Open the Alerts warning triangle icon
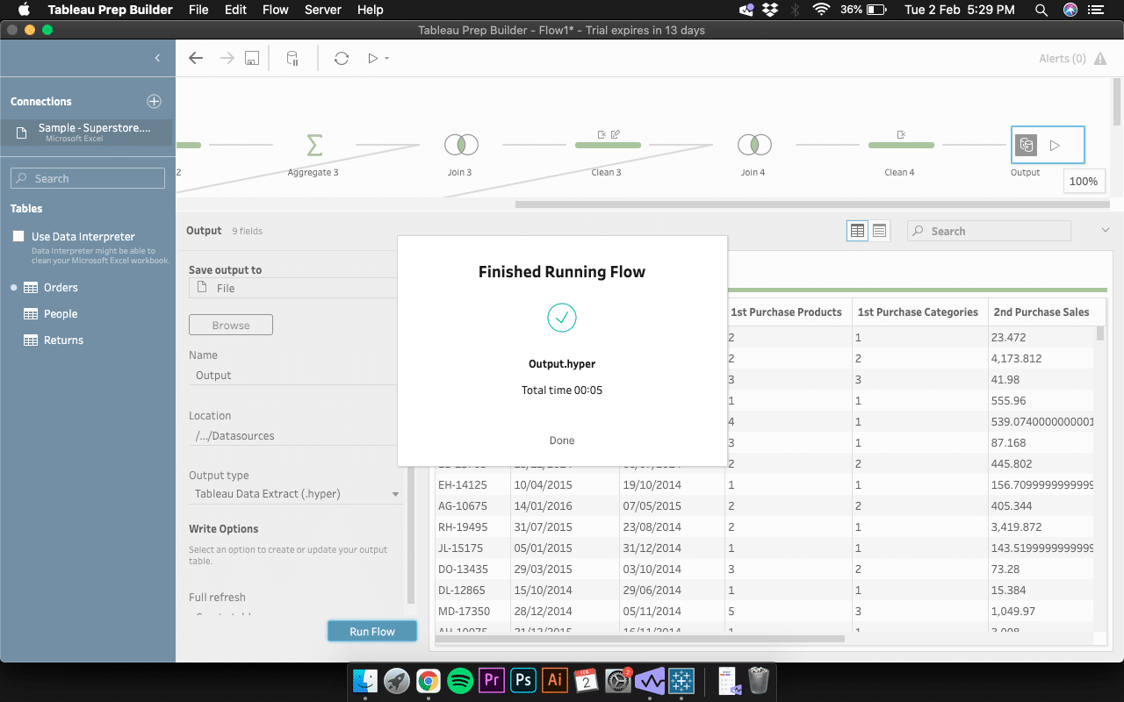 tap(1100, 59)
